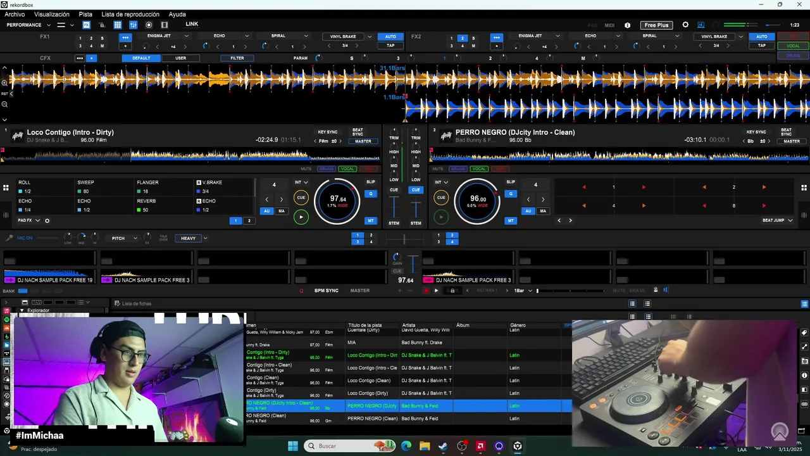Open the Ayuda menu
Image resolution: width=810 pixels, height=456 pixels.
pos(177,14)
